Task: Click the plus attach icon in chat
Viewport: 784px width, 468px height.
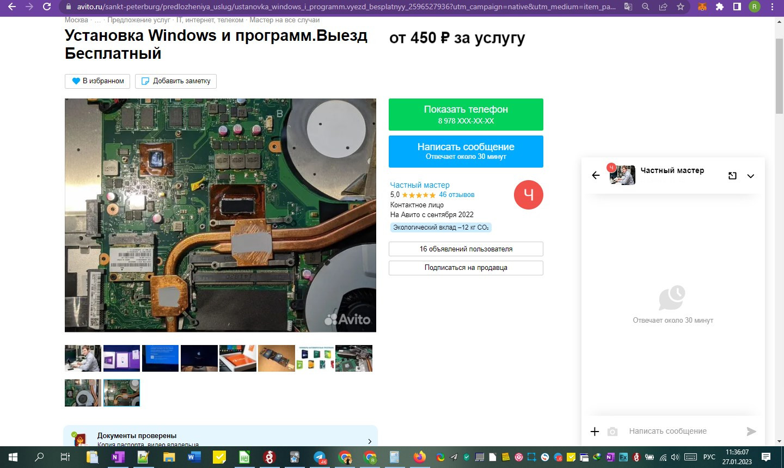Action: (595, 432)
